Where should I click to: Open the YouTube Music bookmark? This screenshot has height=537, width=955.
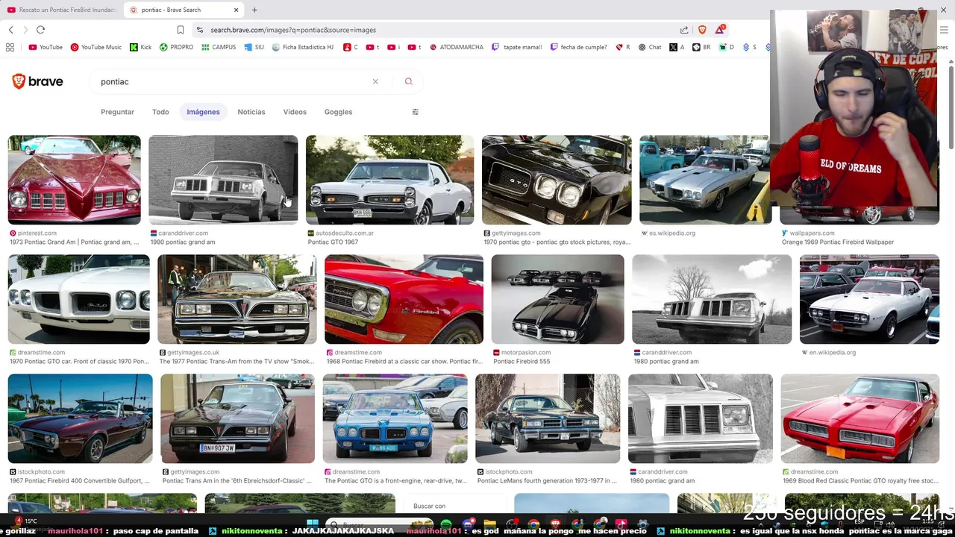[96, 47]
